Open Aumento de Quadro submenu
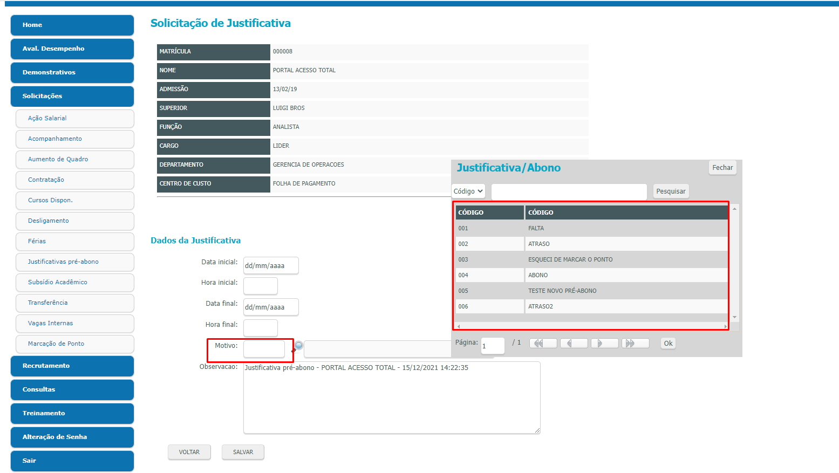This screenshot has width=839, height=473. click(75, 159)
